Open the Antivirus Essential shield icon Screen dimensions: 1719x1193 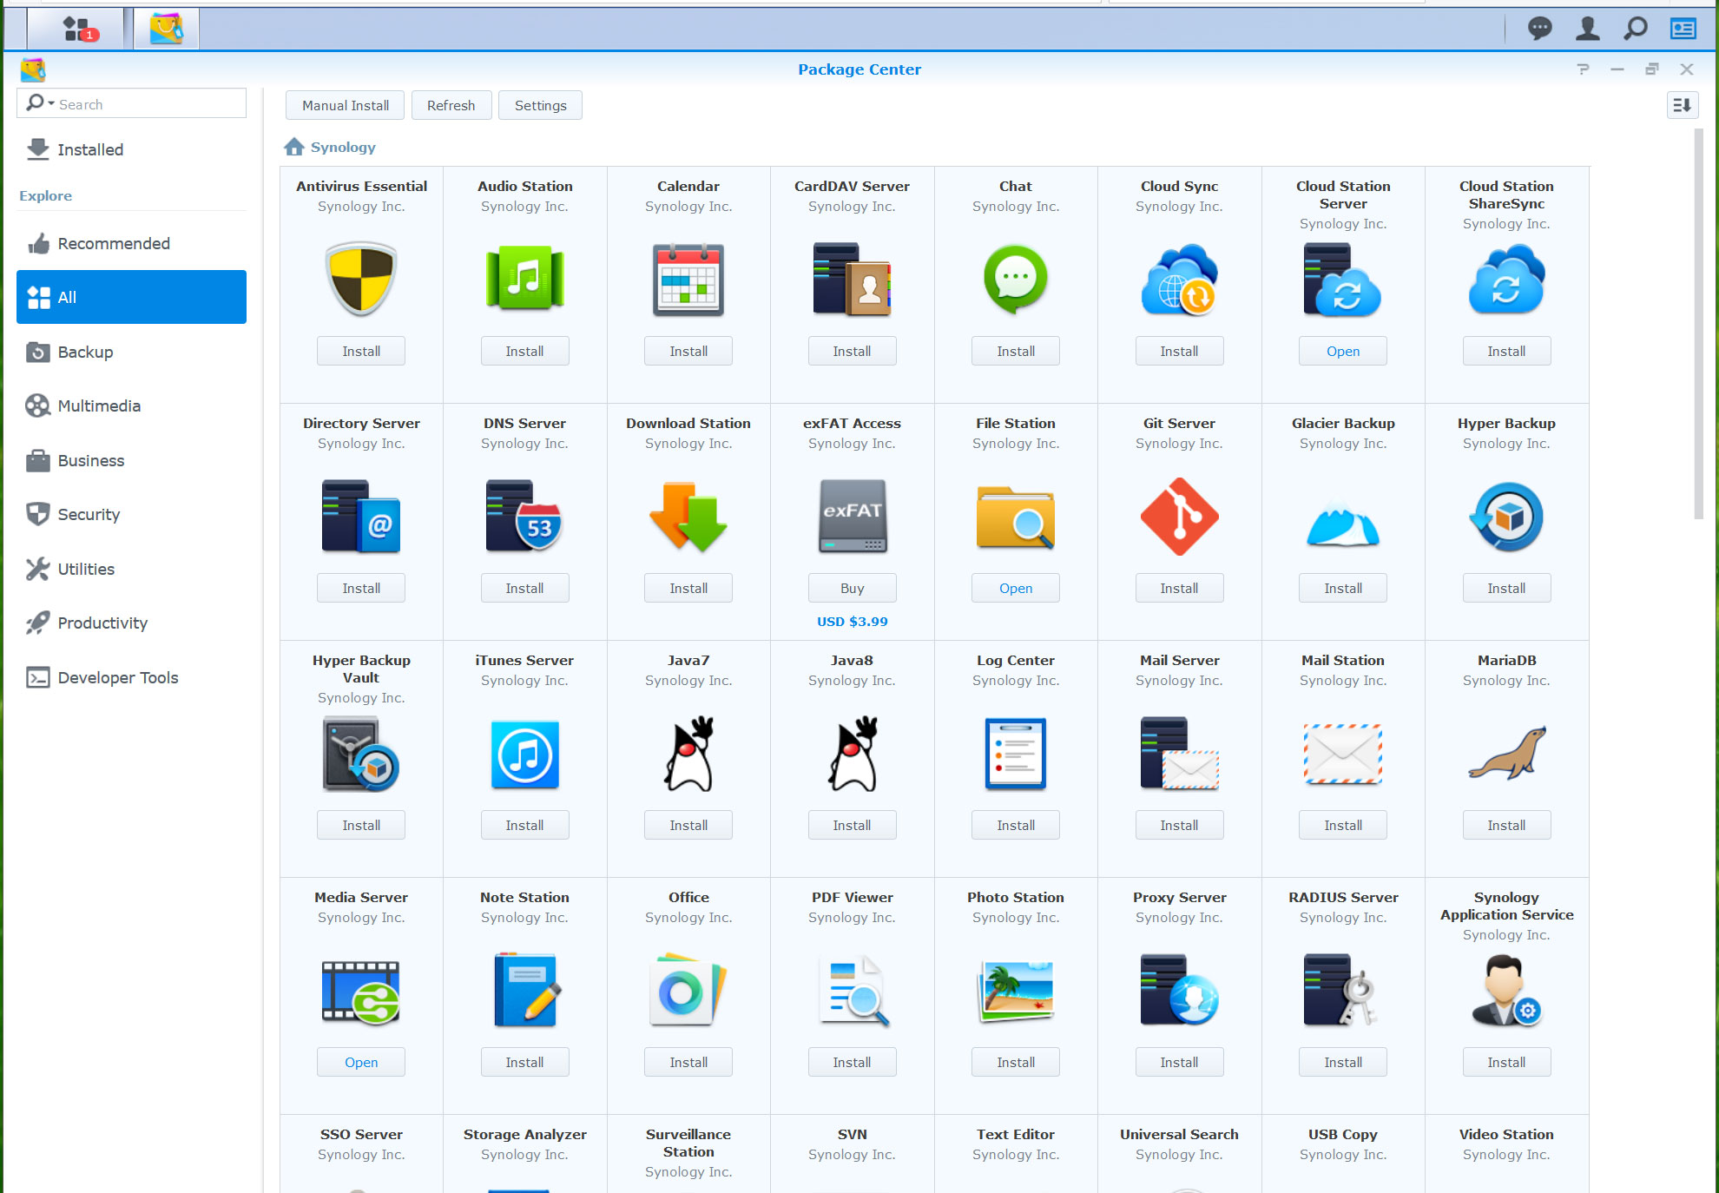(x=361, y=279)
